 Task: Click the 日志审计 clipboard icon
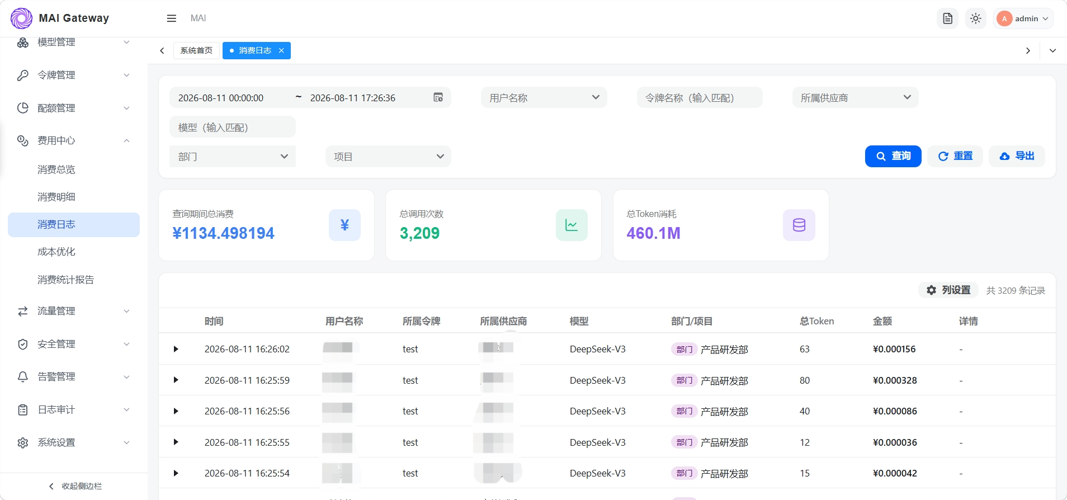pyautogui.click(x=23, y=409)
